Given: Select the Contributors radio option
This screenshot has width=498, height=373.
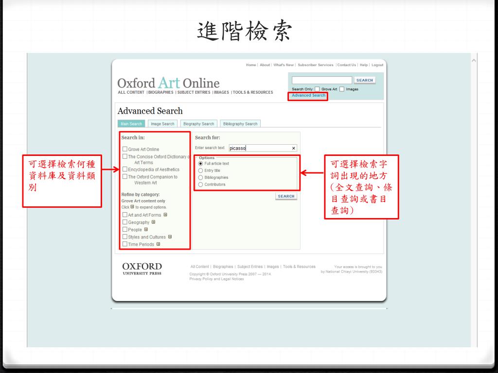Looking at the screenshot, I should click(x=200, y=185).
